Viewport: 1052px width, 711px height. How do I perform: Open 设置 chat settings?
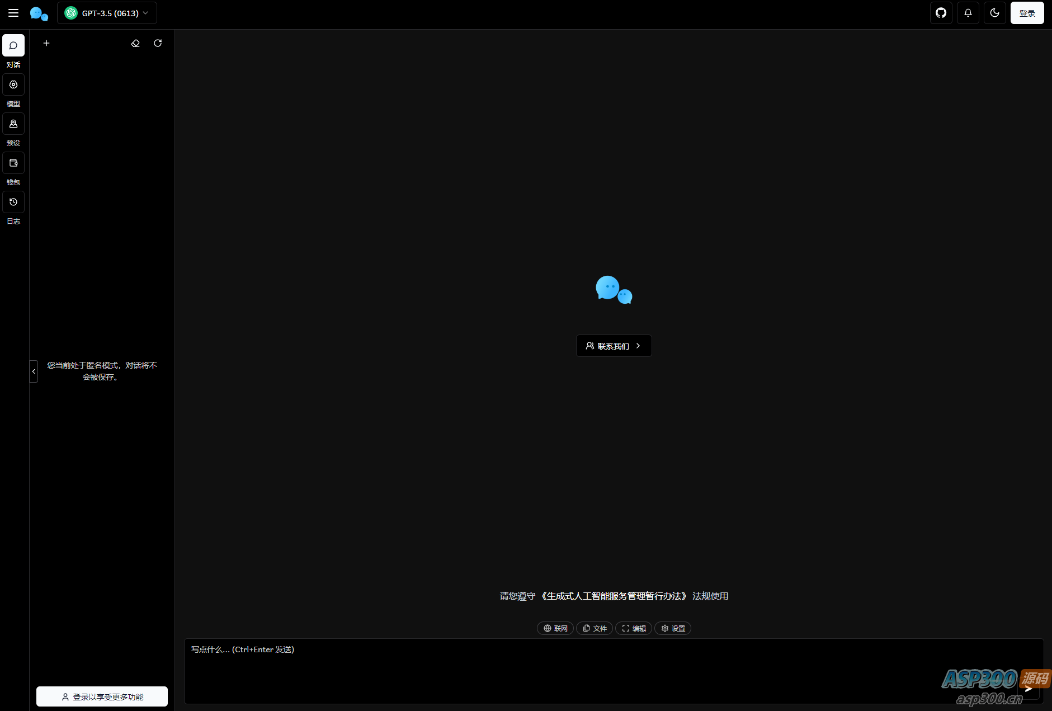pos(673,628)
